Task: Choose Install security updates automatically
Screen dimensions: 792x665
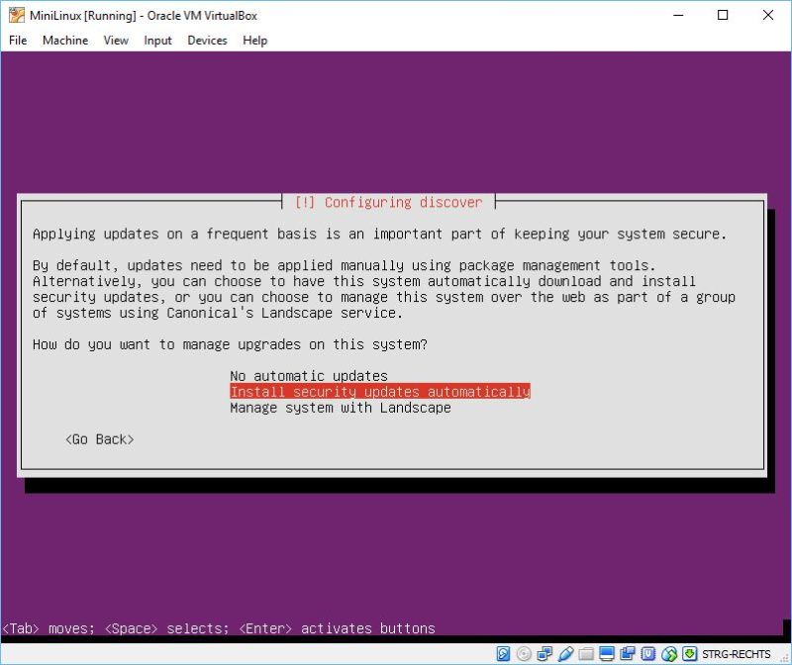Action: click(380, 392)
